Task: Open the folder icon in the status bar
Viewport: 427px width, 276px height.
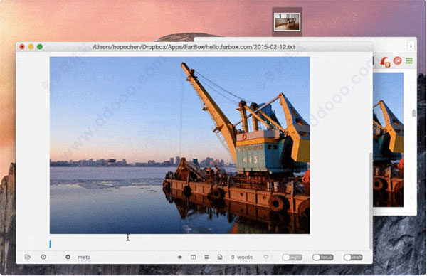Action: coord(28,257)
